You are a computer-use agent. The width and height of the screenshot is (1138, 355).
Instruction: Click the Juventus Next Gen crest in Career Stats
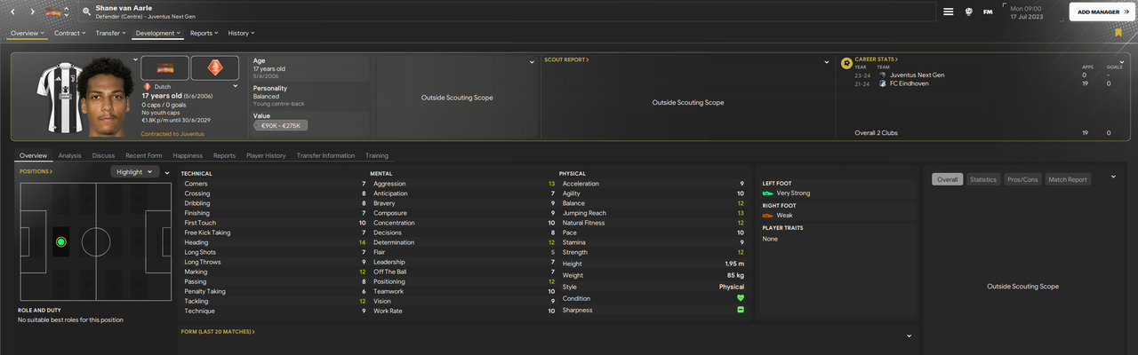pyautogui.click(x=882, y=75)
